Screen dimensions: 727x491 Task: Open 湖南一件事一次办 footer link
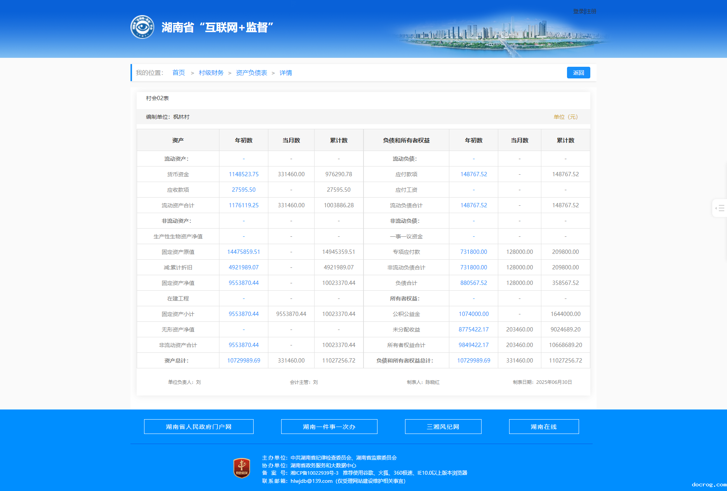click(329, 427)
